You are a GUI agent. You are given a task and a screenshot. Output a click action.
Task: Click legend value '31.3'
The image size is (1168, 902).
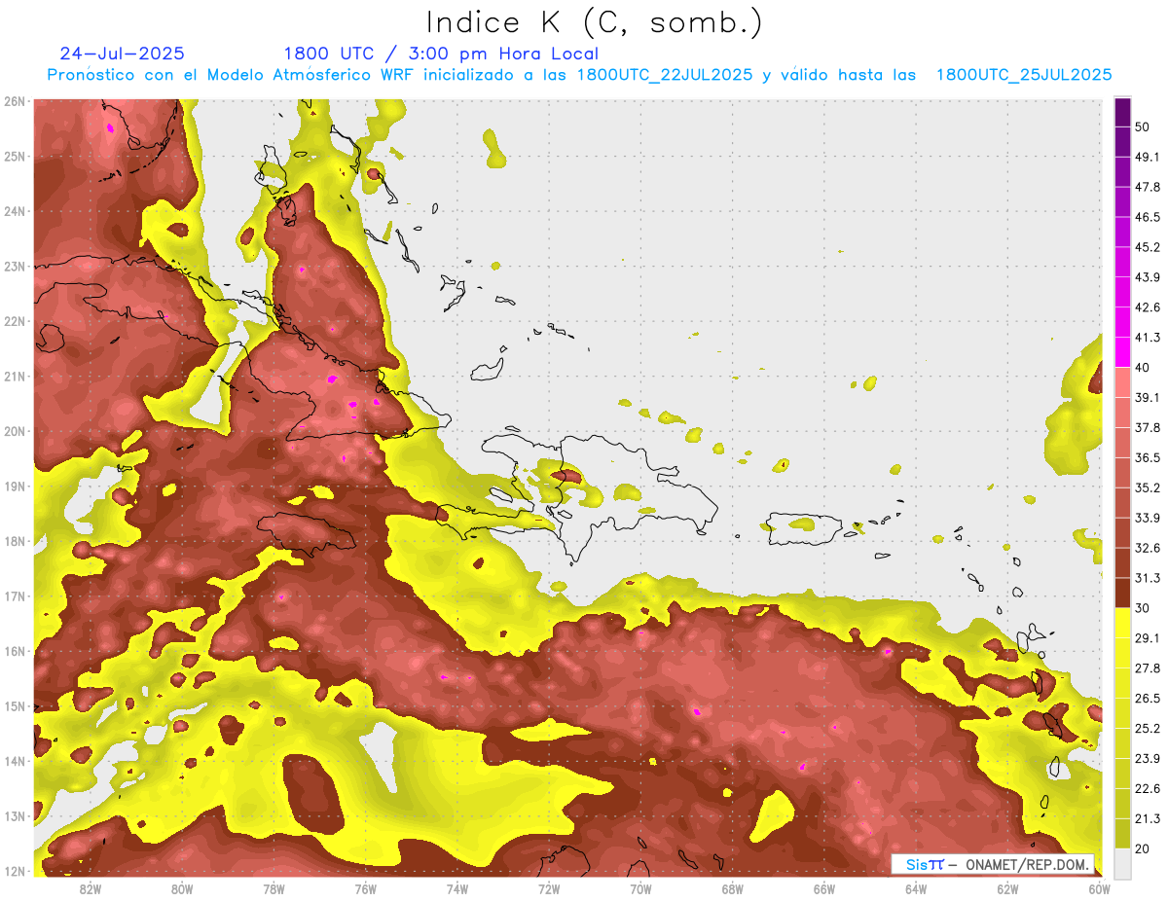click(x=1147, y=578)
